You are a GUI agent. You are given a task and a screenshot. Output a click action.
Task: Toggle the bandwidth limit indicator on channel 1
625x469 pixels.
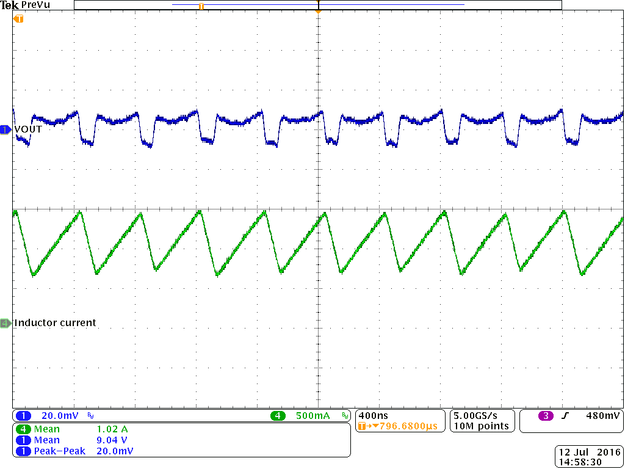(x=89, y=416)
